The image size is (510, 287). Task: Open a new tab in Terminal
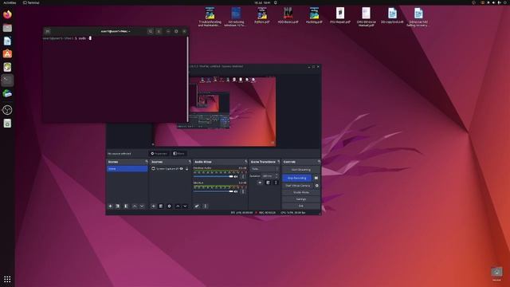(x=48, y=32)
